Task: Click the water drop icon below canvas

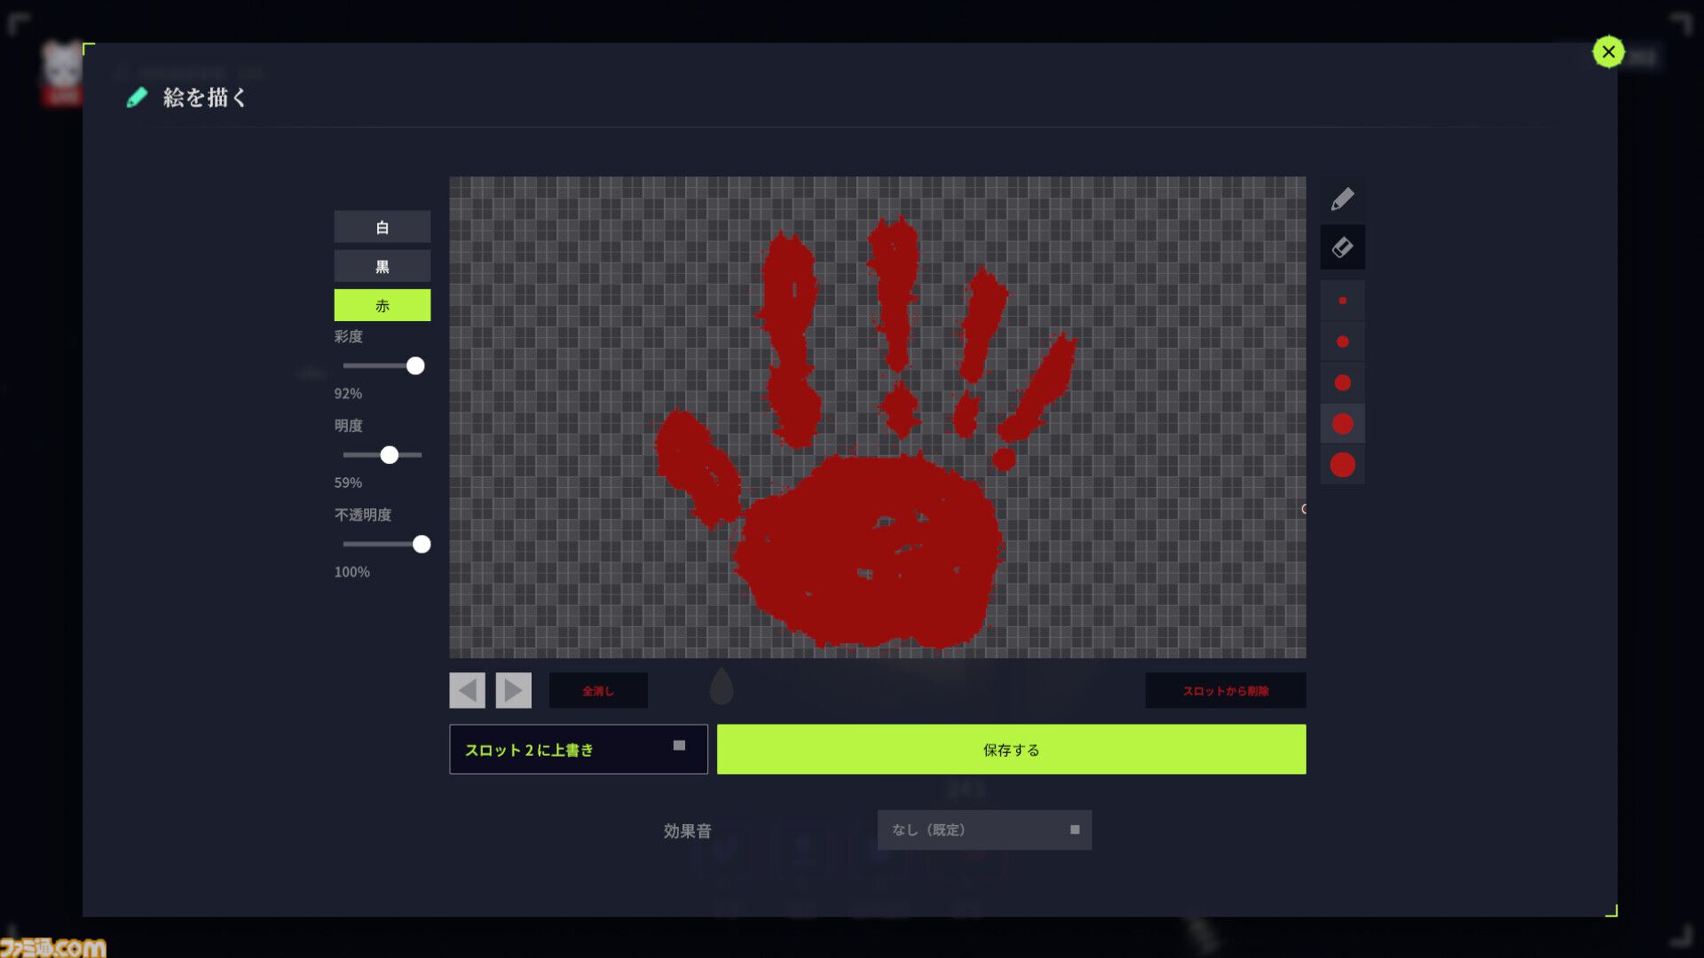Action: (x=722, y=687)
